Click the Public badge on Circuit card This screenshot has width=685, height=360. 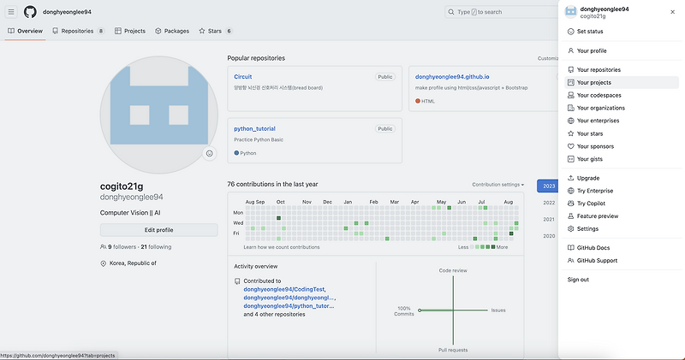[x=384, y=77]
